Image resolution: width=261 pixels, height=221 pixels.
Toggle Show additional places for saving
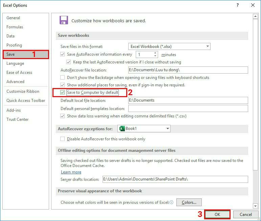click(x=62, y=85)
